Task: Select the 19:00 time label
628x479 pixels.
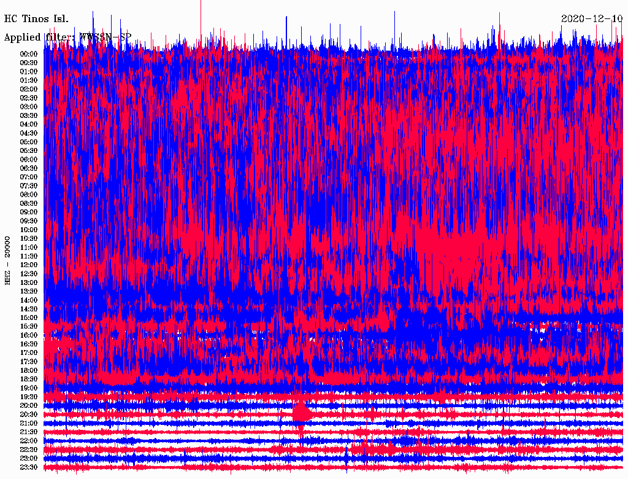Action: (x=28, y=387)
